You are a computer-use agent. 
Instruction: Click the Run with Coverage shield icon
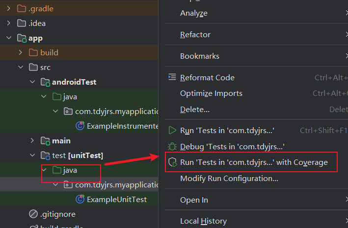[x=172, y=162]
